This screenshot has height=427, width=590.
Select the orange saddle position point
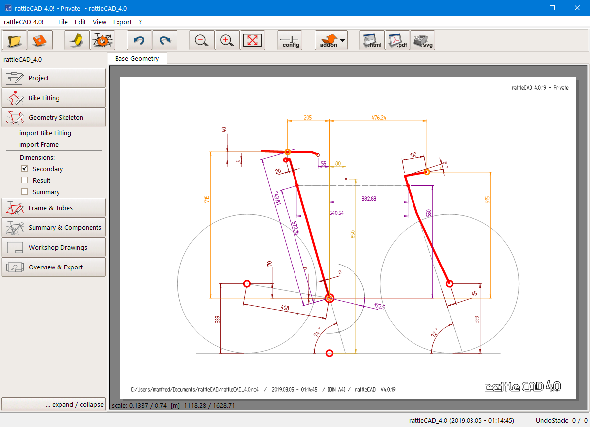pyautogui.click(x=288, y=152)
